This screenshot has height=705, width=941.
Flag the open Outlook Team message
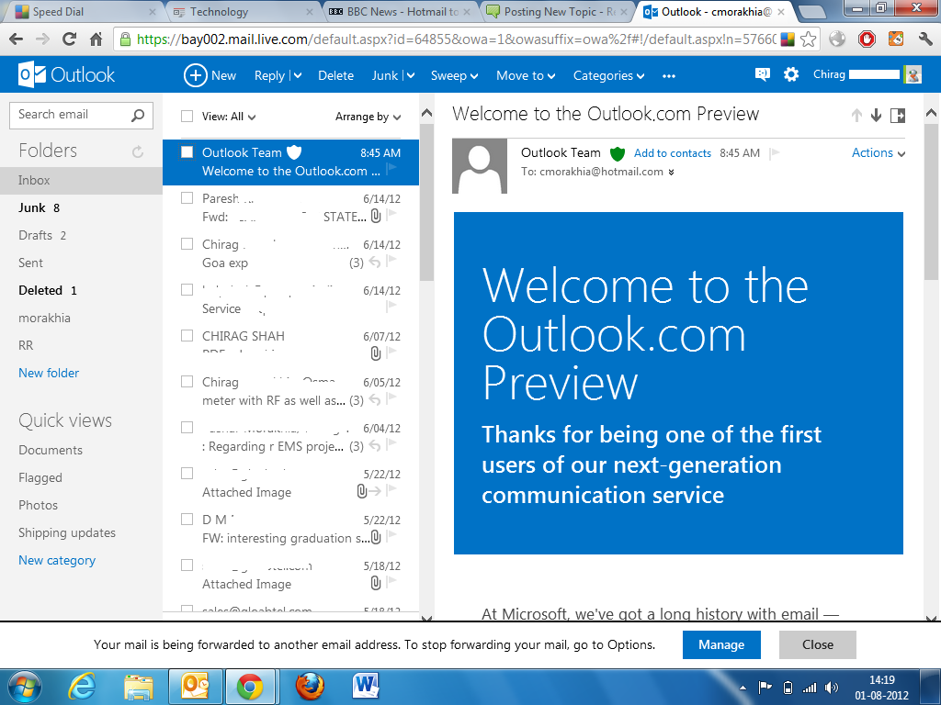775,153
